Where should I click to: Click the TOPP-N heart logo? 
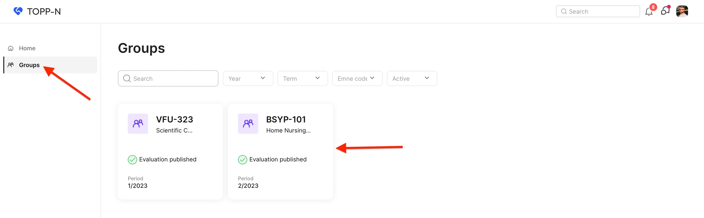tap(18, 11)
